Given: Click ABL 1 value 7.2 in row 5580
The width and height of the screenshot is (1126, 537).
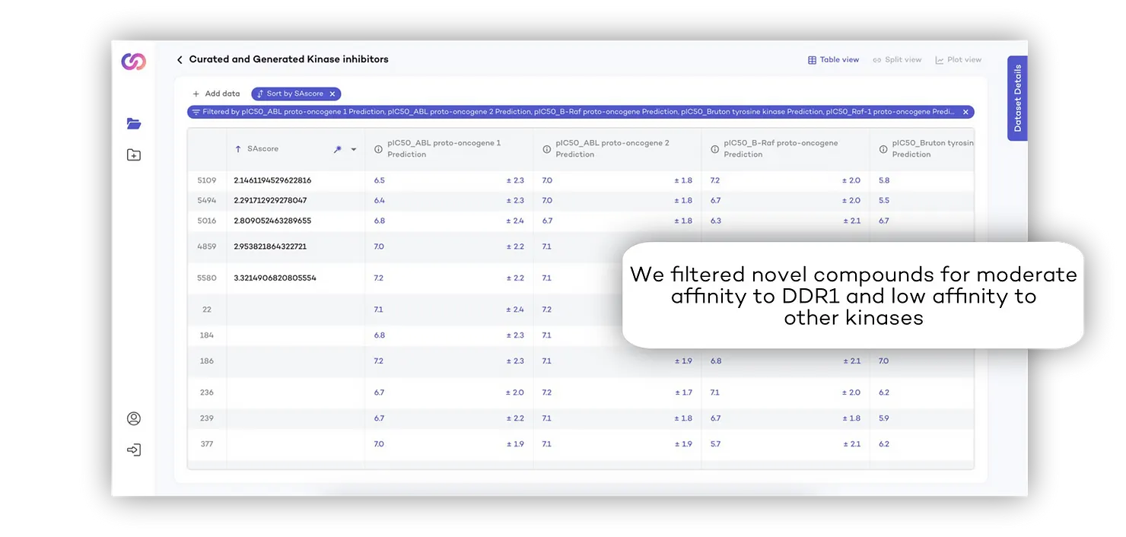Looking at the screenshot, I should pyautogui.click(x=379, y=278).
